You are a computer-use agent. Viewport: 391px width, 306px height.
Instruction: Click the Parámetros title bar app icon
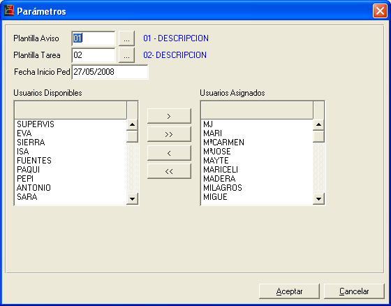tap(8, 10)
